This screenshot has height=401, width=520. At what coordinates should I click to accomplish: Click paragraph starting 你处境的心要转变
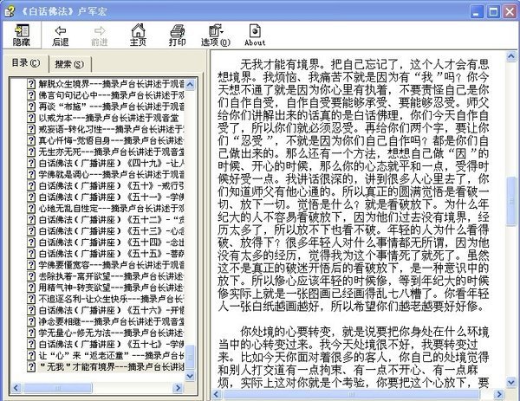point(354,357)
